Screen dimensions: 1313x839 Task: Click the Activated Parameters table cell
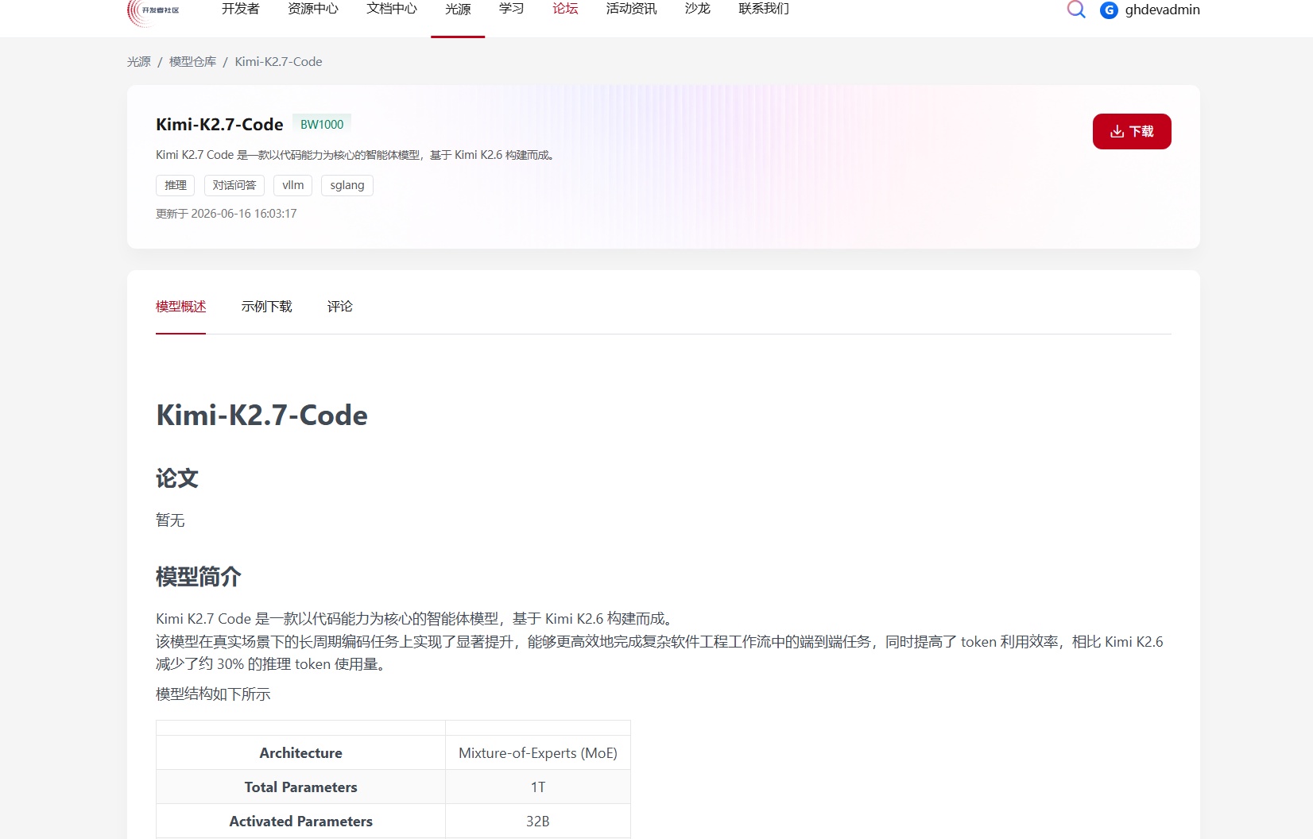(301, 821)
